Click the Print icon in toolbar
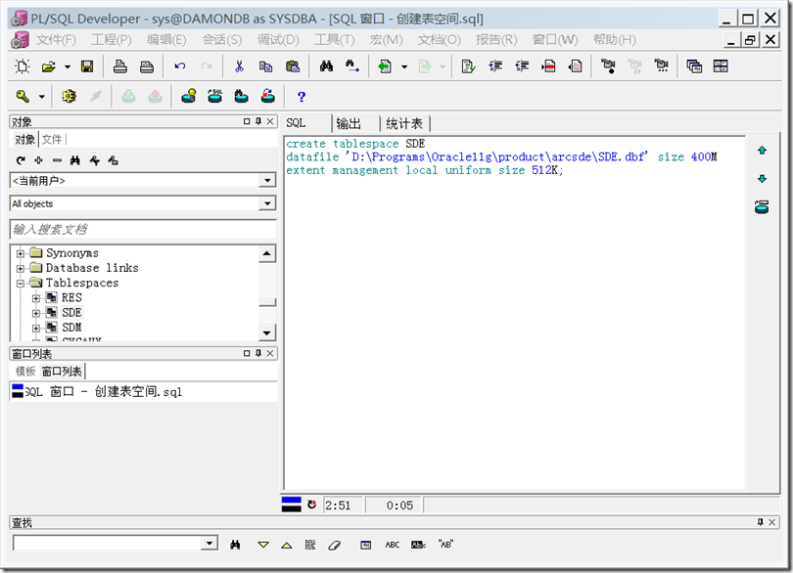The image size is (793, 573). pos(119,66)
